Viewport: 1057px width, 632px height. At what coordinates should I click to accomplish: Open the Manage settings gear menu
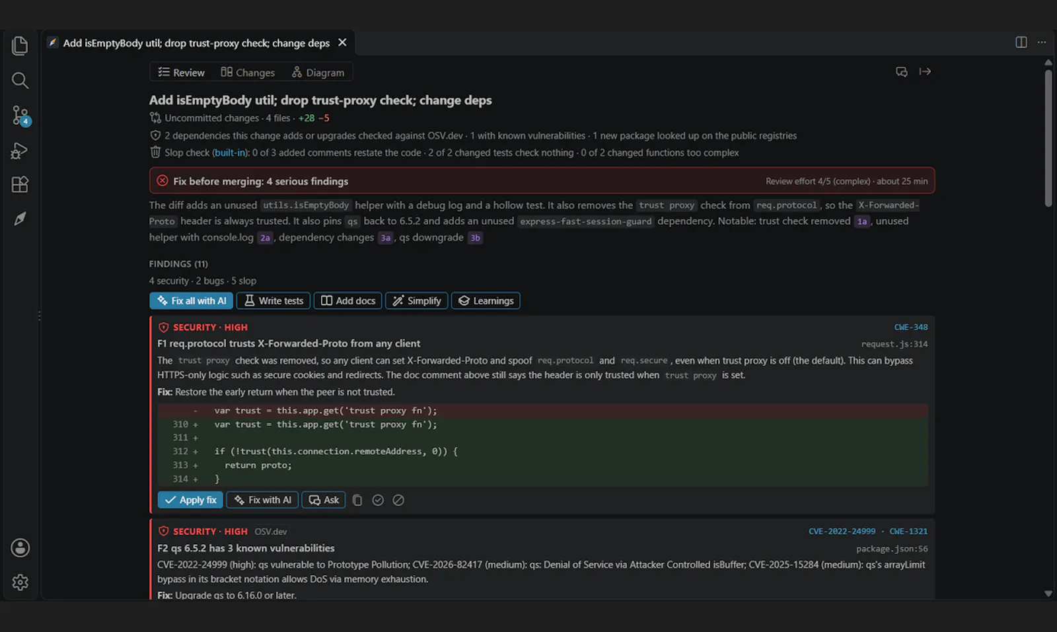coord(20,582)
